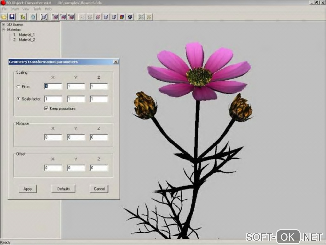Click the pink flower in the viewport
The image size is (326, 245).
tap(199, 71)
